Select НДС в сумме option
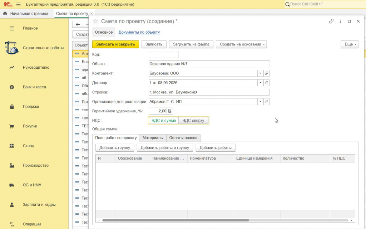Screen dimensions: 366x229 pyautogui.click(x=164, y=121)
